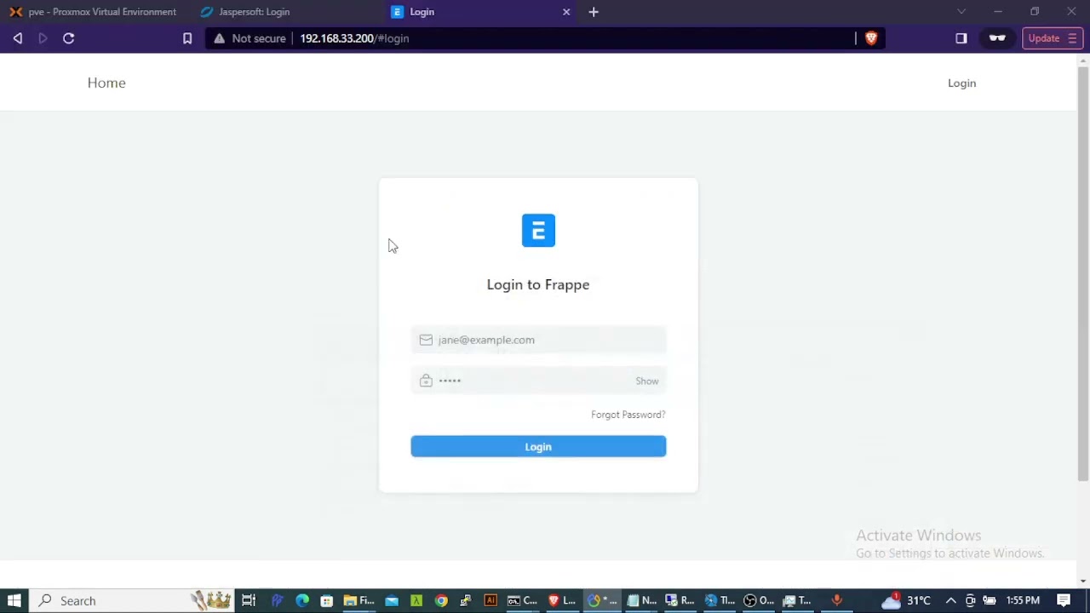The image size is (1090, 613).
Task: Open Brave Shields lion icon
Action: pos(870,38)
